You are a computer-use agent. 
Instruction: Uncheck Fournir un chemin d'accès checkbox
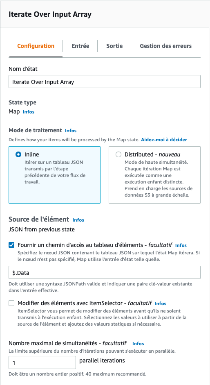coord(11,245)
